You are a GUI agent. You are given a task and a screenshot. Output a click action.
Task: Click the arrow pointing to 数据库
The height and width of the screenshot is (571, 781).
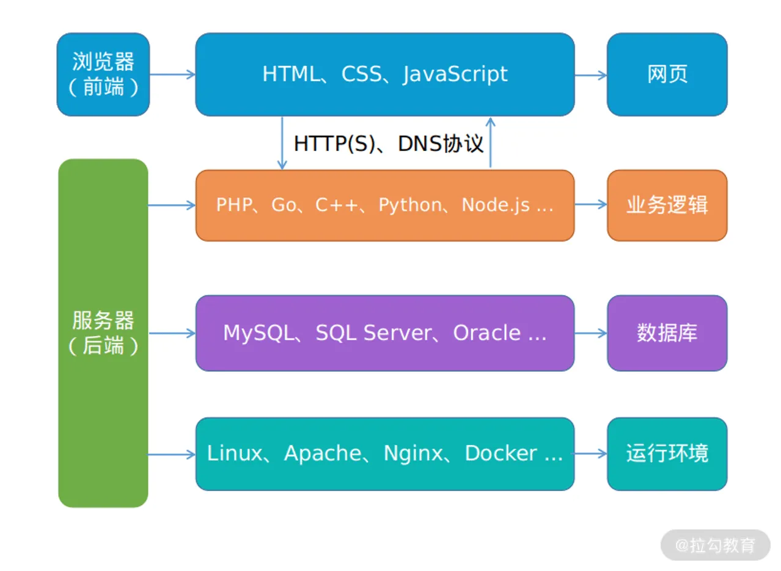(x=591, y=333)
